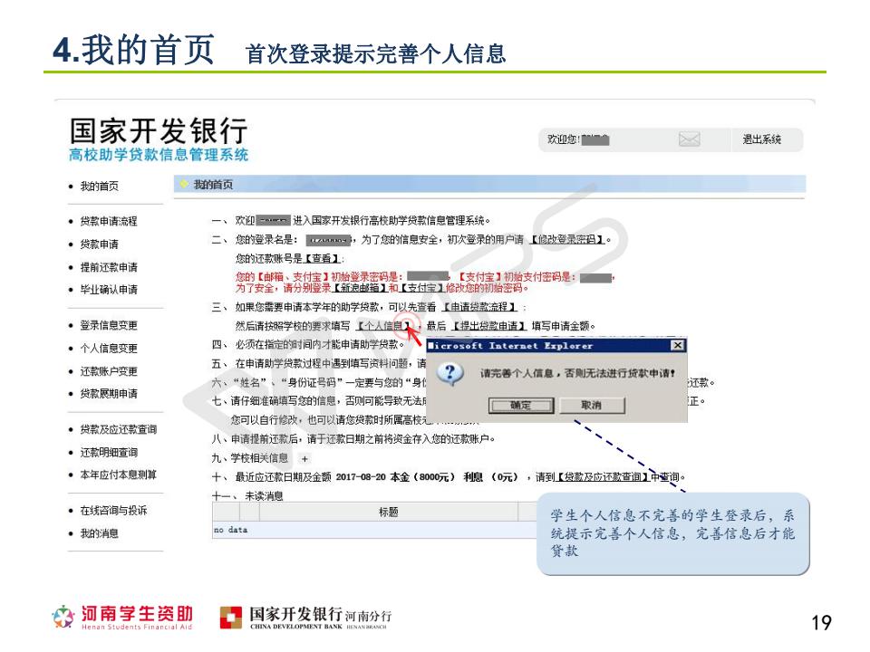Open 在线咨询与投诉 from the sidebar

pyautogui.click(x=111, y=511)
